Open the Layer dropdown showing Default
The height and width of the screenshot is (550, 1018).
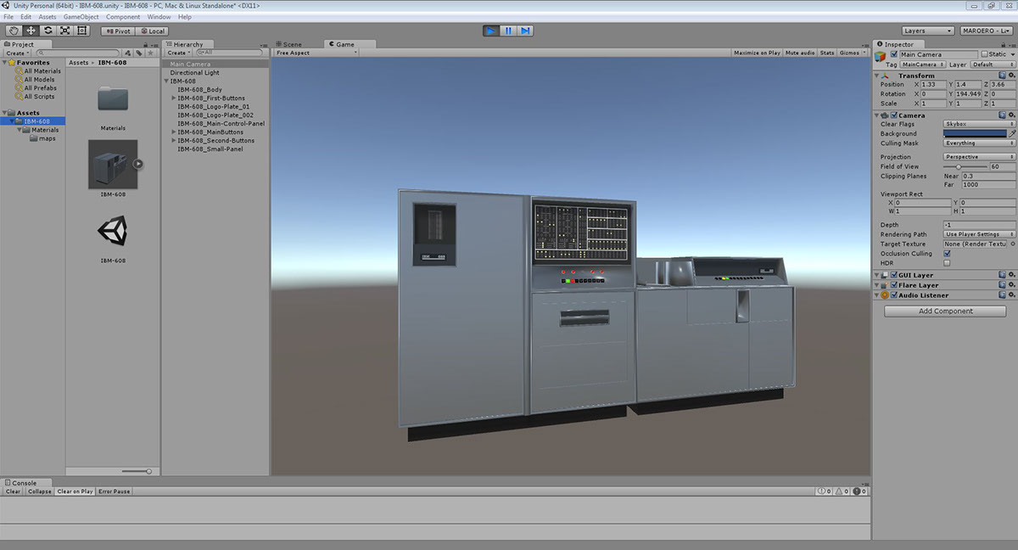pyautogui.click(x=993, y=65)
